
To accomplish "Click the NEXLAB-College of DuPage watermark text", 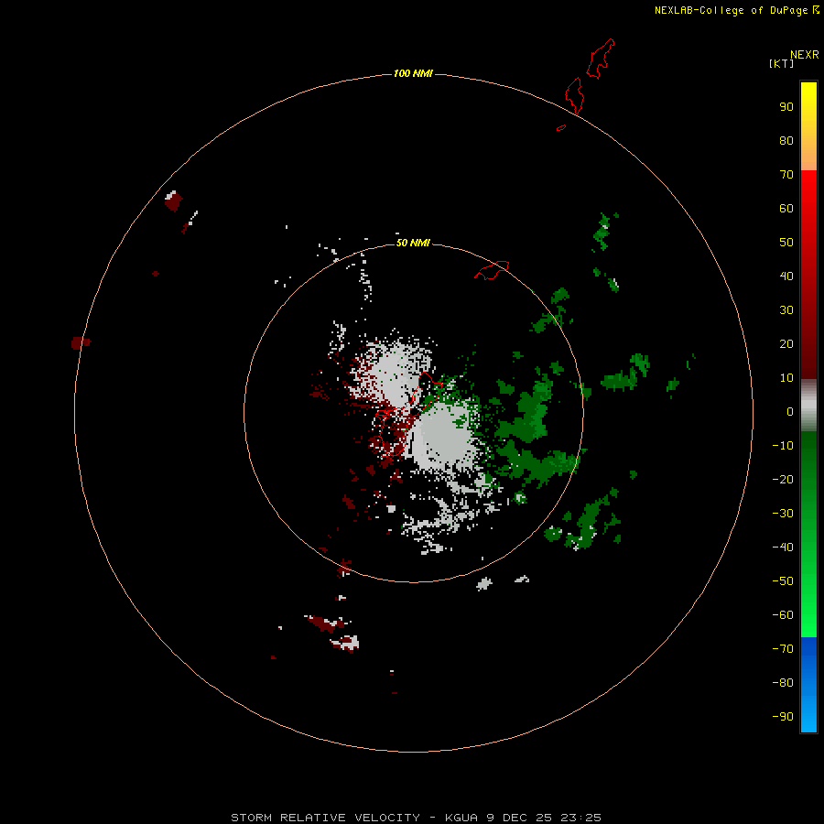I will point(736,10).
